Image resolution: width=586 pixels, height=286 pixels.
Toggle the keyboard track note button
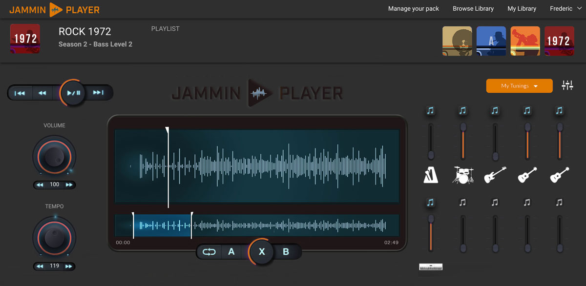pyautogui.click(x=430, y=202)
